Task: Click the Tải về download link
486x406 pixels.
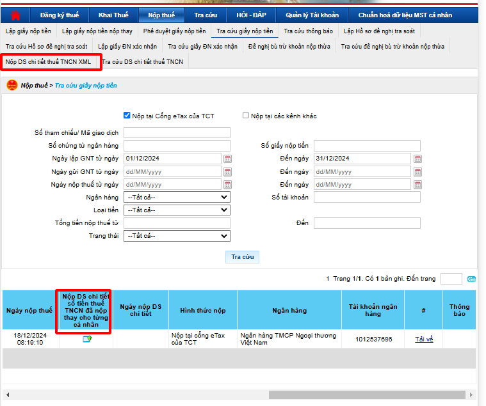Action: pyautogui.click(x=424, y=339)
